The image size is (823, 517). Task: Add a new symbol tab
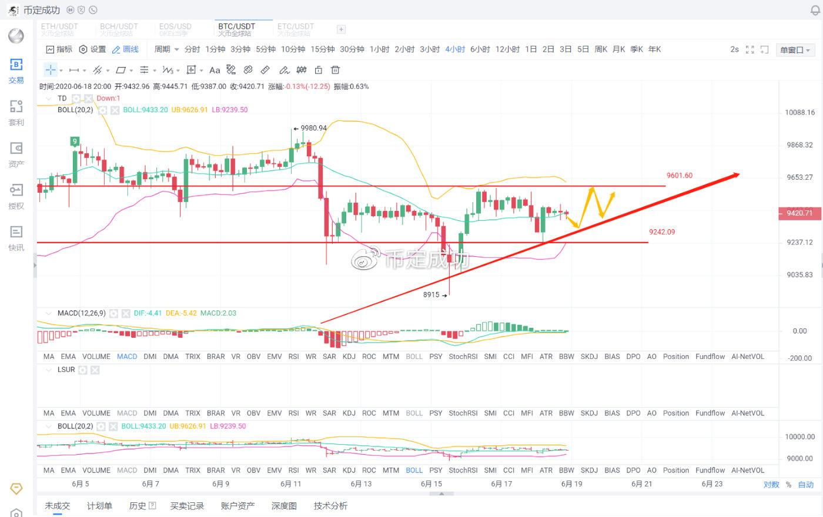click(341, 29)
